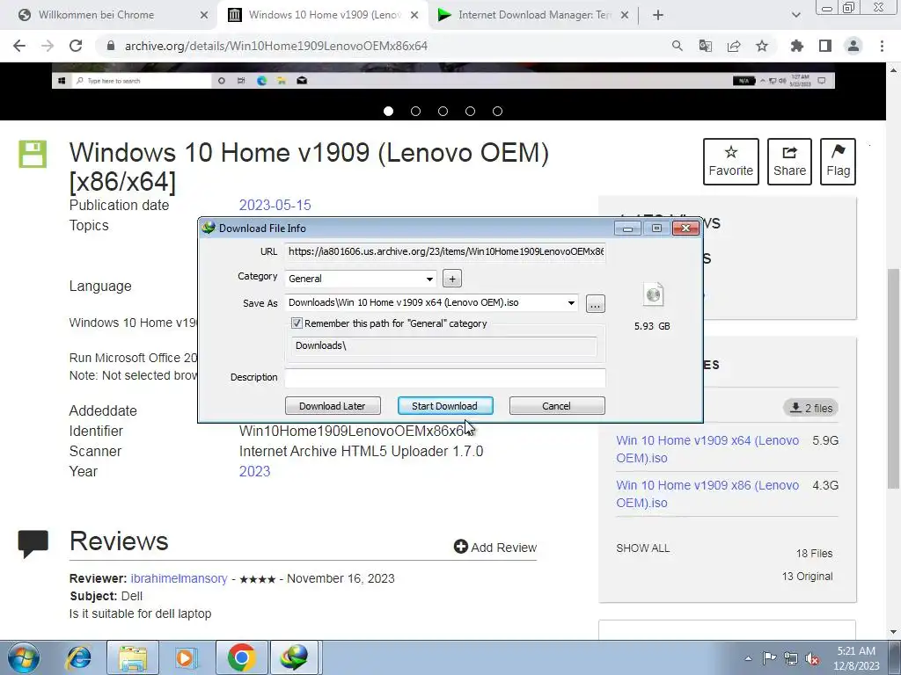
Task: Select the fifth carousel dot
Action: [x=498, y=112]
